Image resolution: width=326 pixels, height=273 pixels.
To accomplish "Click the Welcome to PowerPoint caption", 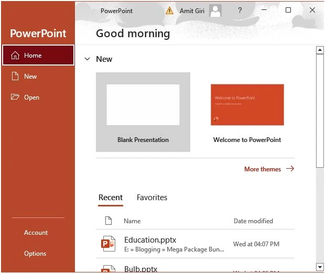I will point(247,140).
